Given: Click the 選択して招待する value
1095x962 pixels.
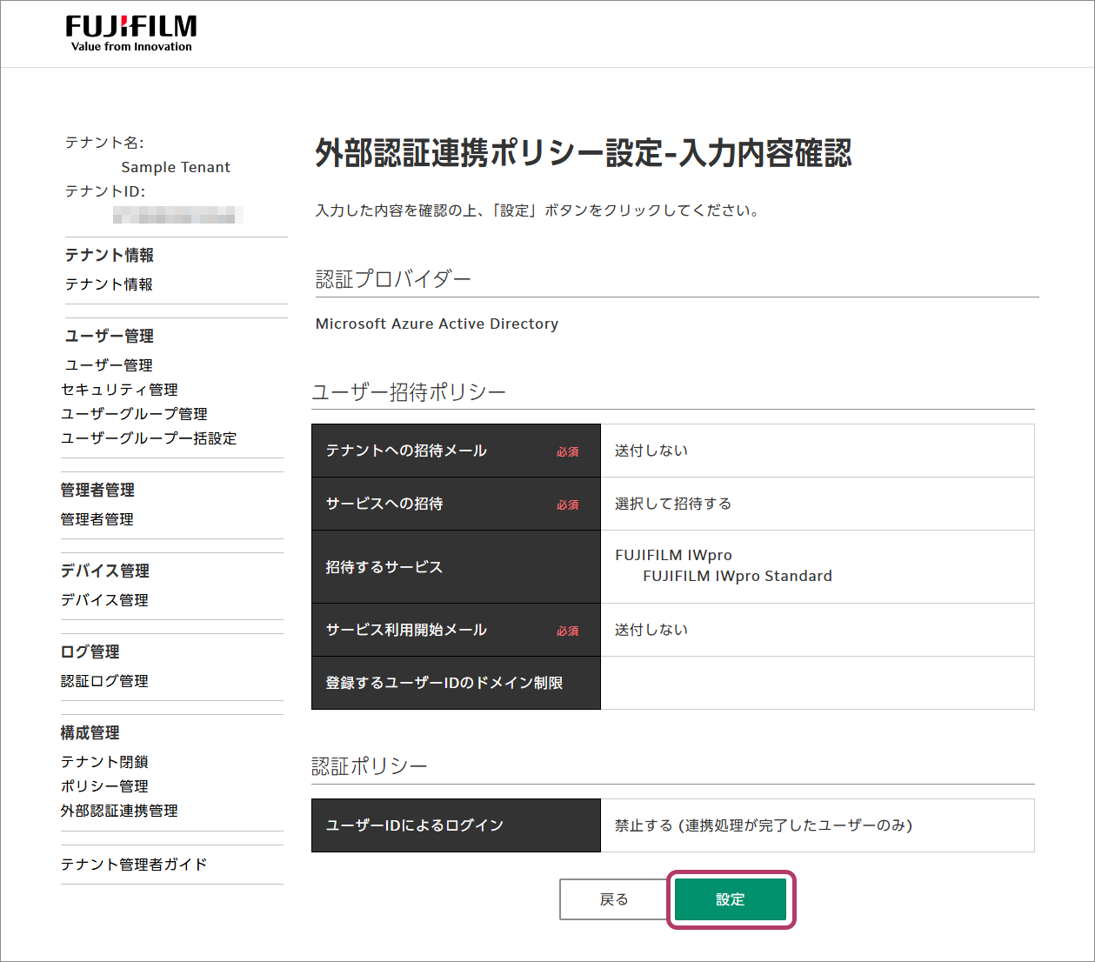Looking at the screenshot, I should coord(673,504).
